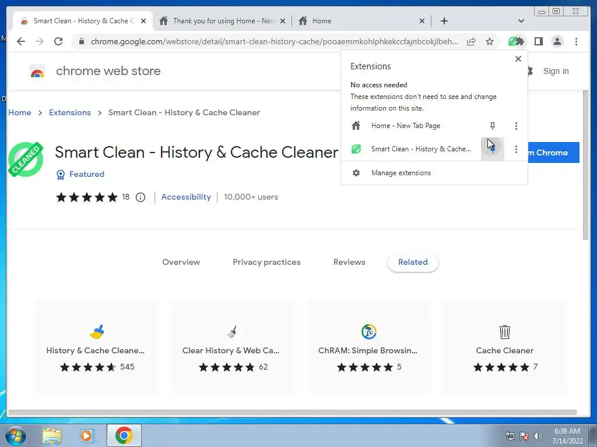Screen dimensions: 597x447
Task: Open the History & Cache Cleaner related extension card
Action: [96, 347]
